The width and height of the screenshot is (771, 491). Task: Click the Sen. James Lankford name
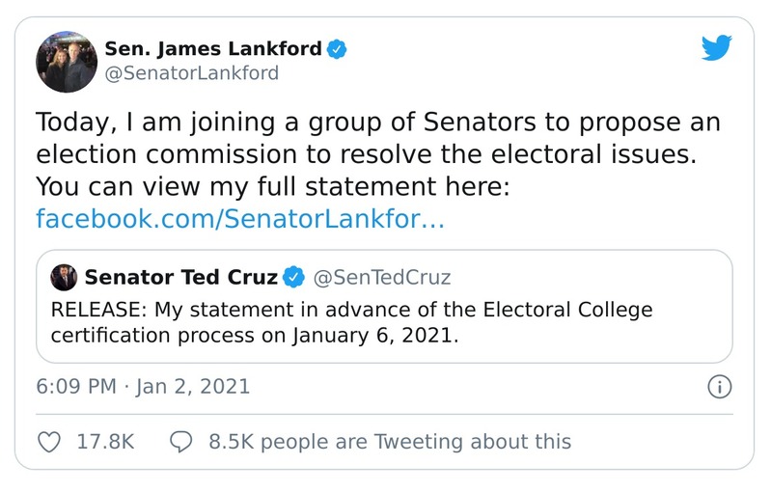coord(212,48)
